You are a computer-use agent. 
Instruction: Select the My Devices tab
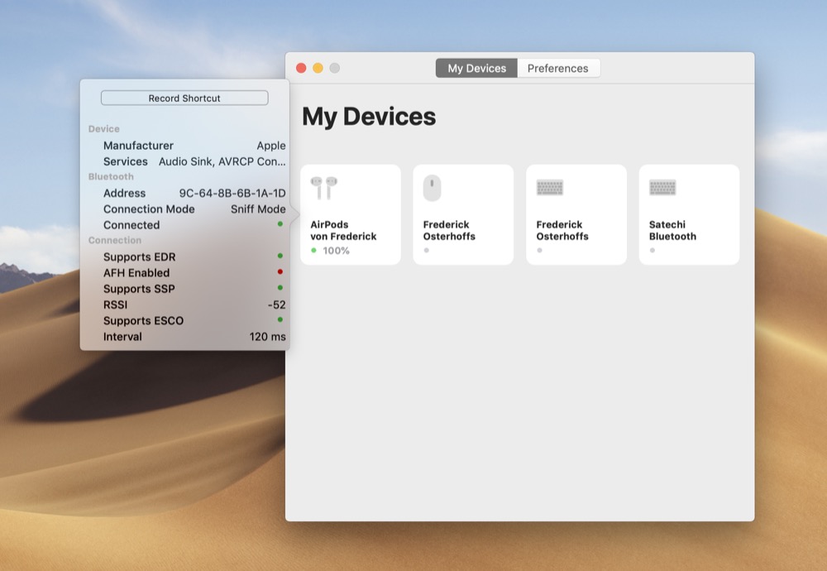tap(476, 69)
